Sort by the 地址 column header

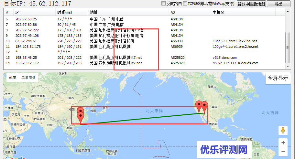click(x=128, y=12)
